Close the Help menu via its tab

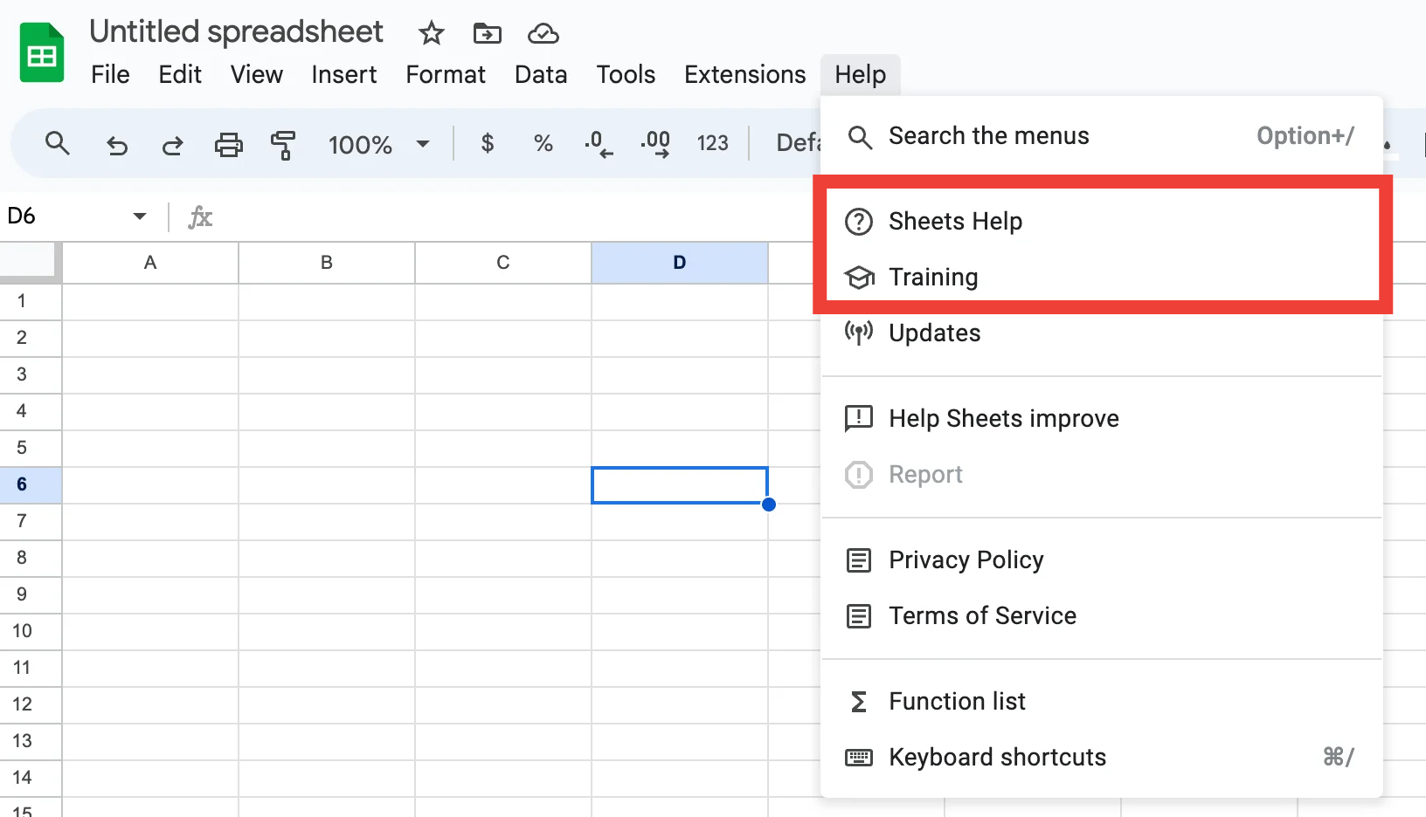(861, 75)
